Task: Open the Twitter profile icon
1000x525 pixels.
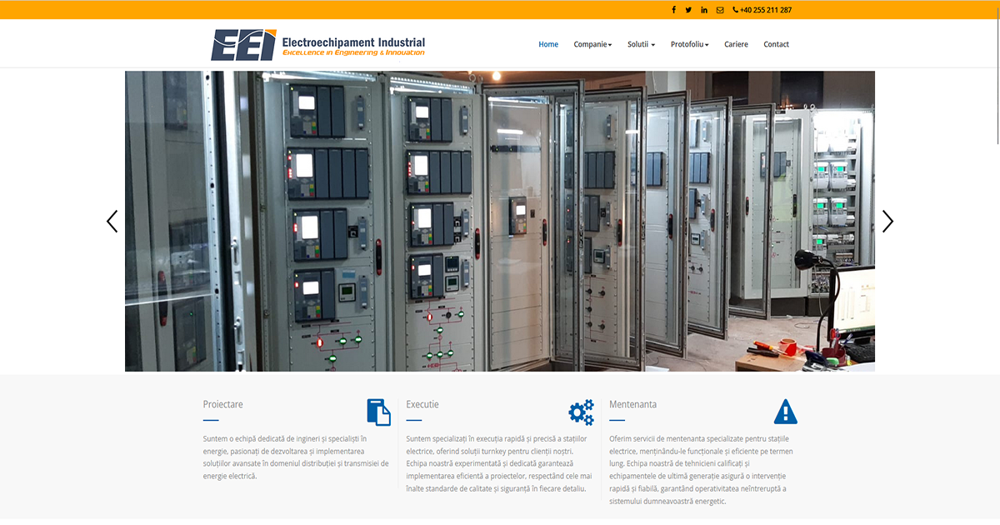Action: [x=688, y=9]
